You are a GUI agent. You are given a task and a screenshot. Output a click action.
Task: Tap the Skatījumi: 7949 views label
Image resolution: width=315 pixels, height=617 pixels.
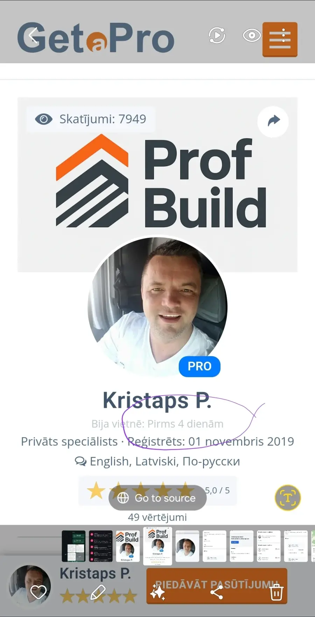click(x=91, y=119)
